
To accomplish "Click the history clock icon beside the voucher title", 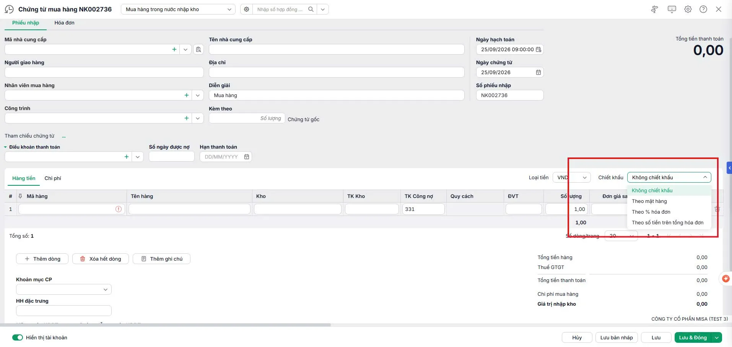I will pyautogui.click(x=9, y=9).
